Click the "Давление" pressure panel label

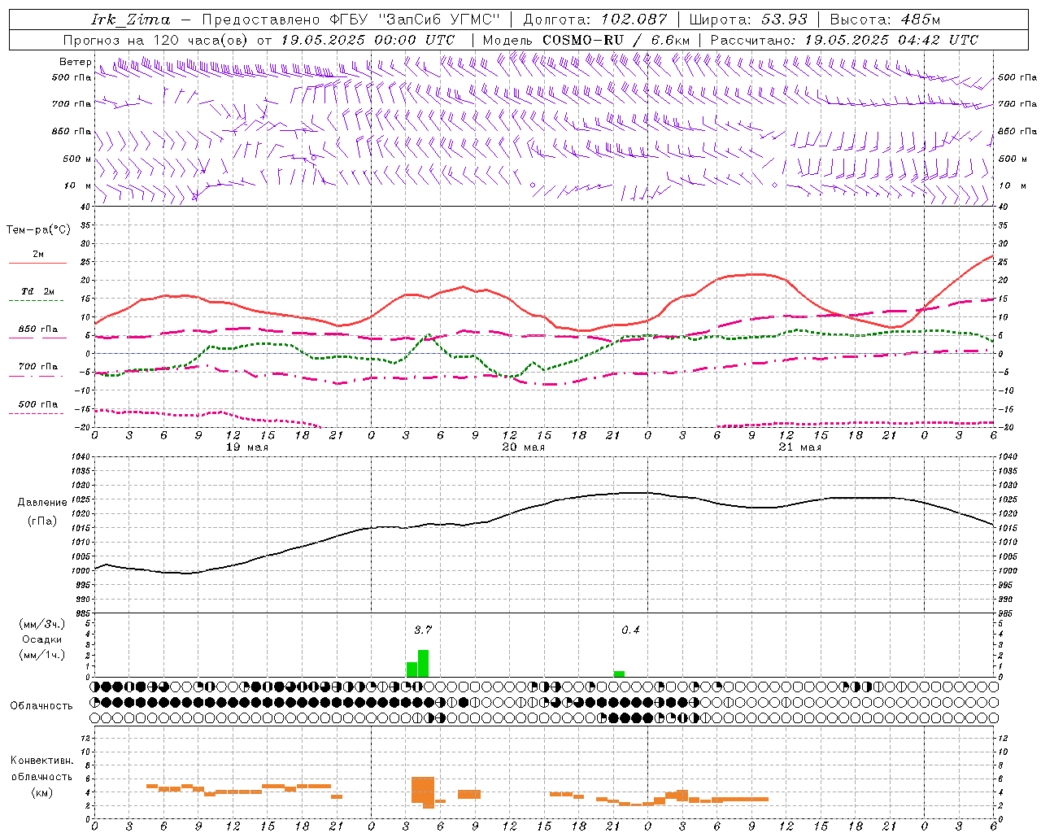pyautogui.click(x=42, y=503)
